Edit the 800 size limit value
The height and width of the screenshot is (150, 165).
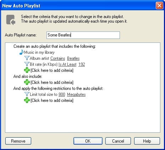62,94
